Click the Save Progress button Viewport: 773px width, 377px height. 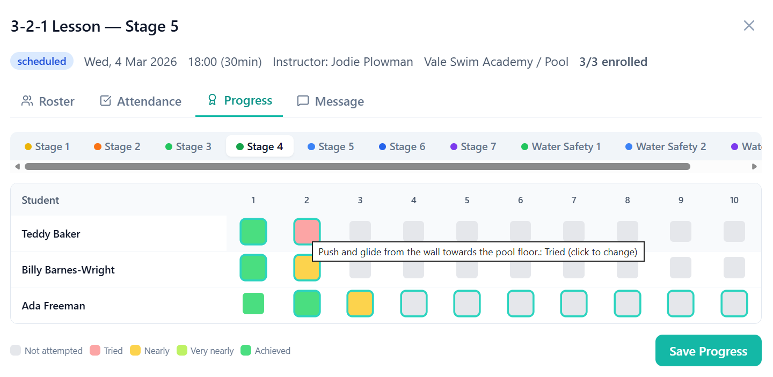coord(708,350)
